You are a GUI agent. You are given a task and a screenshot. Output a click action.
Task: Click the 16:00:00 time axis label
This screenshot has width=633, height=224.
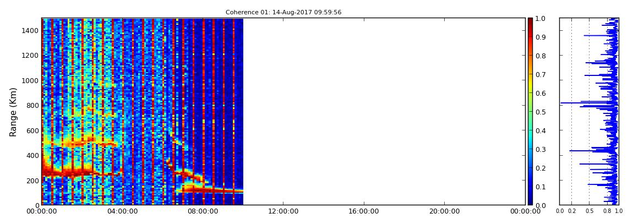point(364,211)
